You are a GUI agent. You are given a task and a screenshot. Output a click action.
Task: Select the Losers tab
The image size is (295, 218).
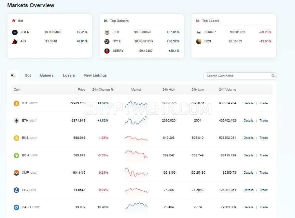point(69,75)
